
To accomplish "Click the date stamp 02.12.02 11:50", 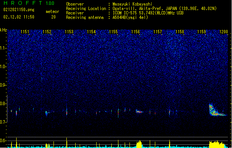I will [19, 17].
